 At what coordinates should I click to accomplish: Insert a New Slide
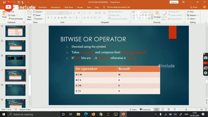[x=29, y=16]
